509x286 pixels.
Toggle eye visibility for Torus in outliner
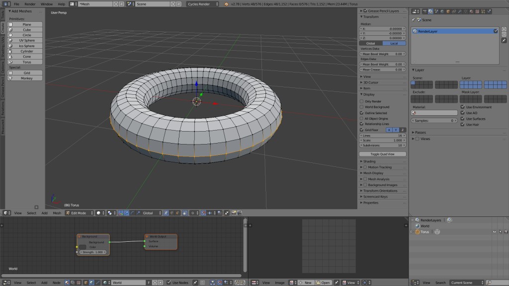tap(494, 232)
